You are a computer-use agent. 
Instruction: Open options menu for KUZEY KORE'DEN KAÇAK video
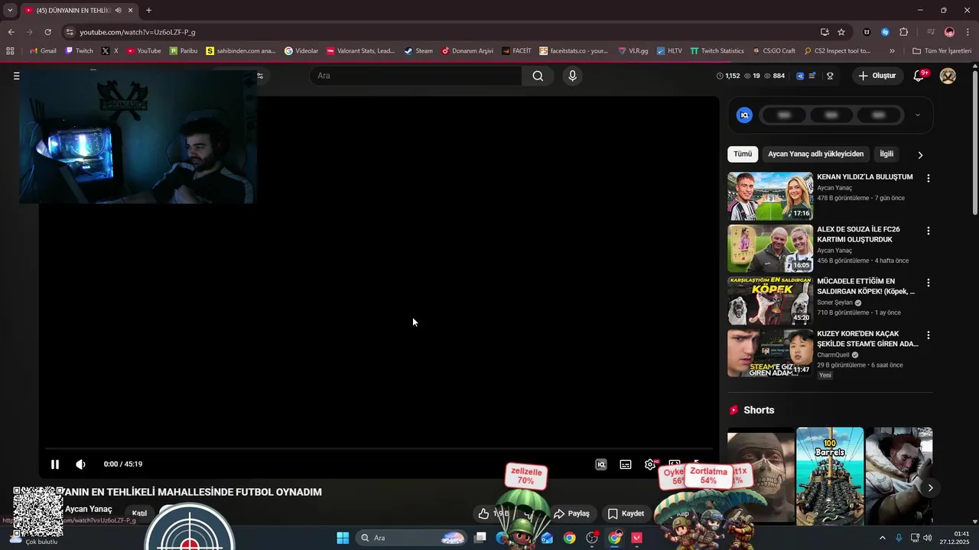[929, 335]
